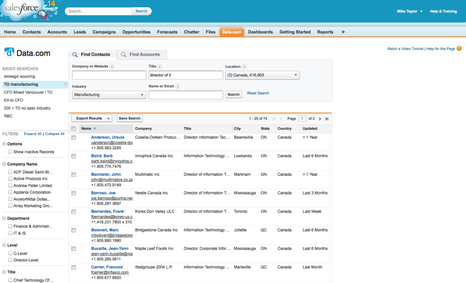Click the help question mark icon
Image resolution: width=466 pixels, height=283 pixels.
pos(459,49)
